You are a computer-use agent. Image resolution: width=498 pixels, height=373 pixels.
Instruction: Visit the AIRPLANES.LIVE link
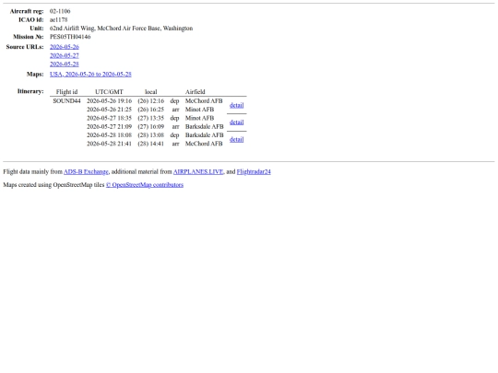point(198,172)
